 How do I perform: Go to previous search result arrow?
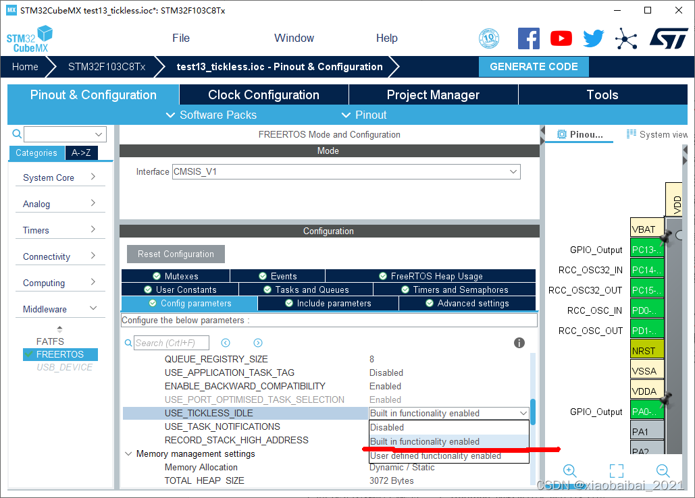[x=226, y=343]
